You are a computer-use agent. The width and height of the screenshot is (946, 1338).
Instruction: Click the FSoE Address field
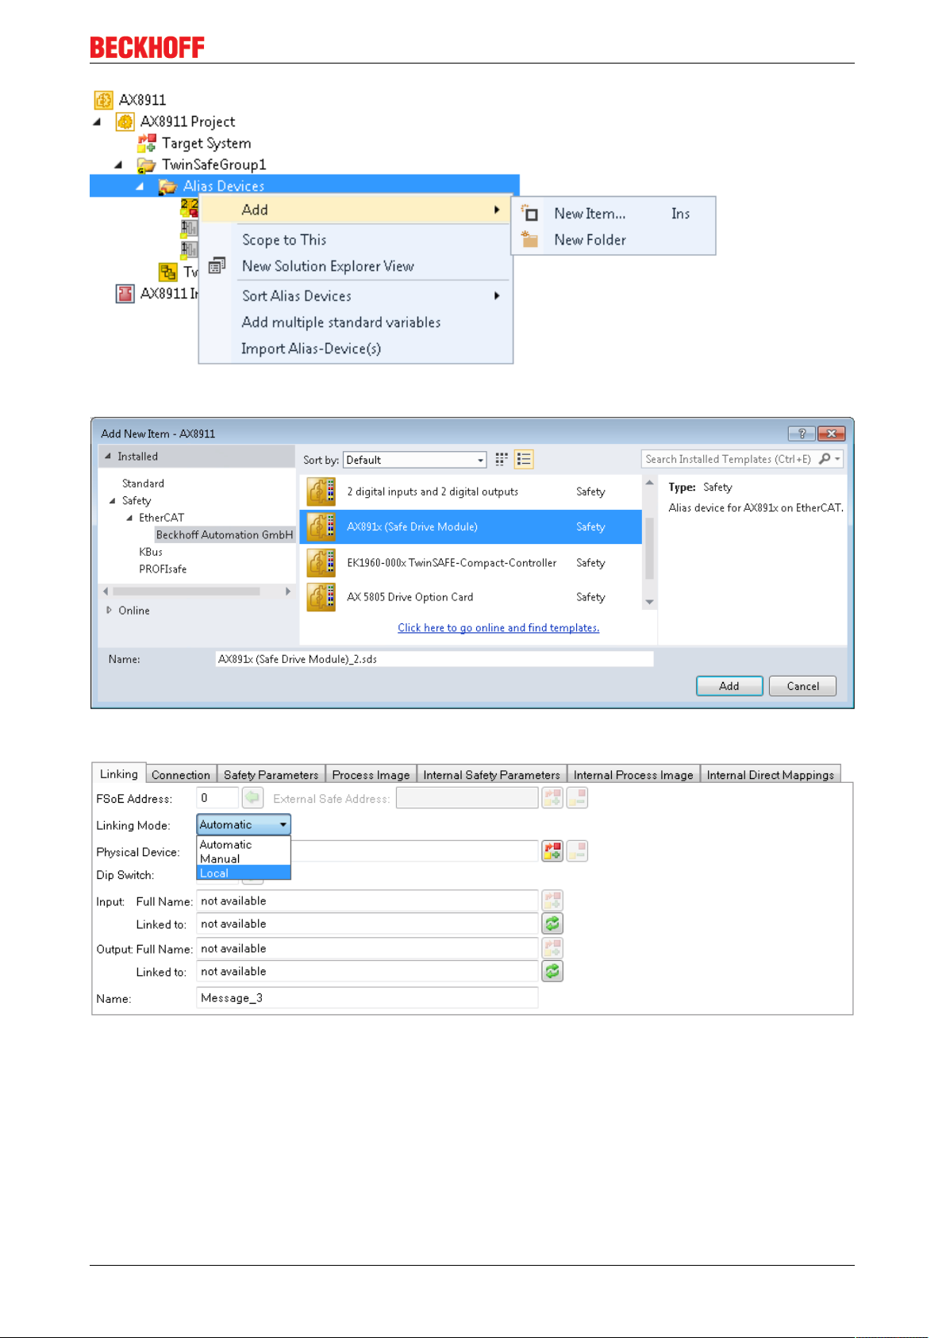217,798
